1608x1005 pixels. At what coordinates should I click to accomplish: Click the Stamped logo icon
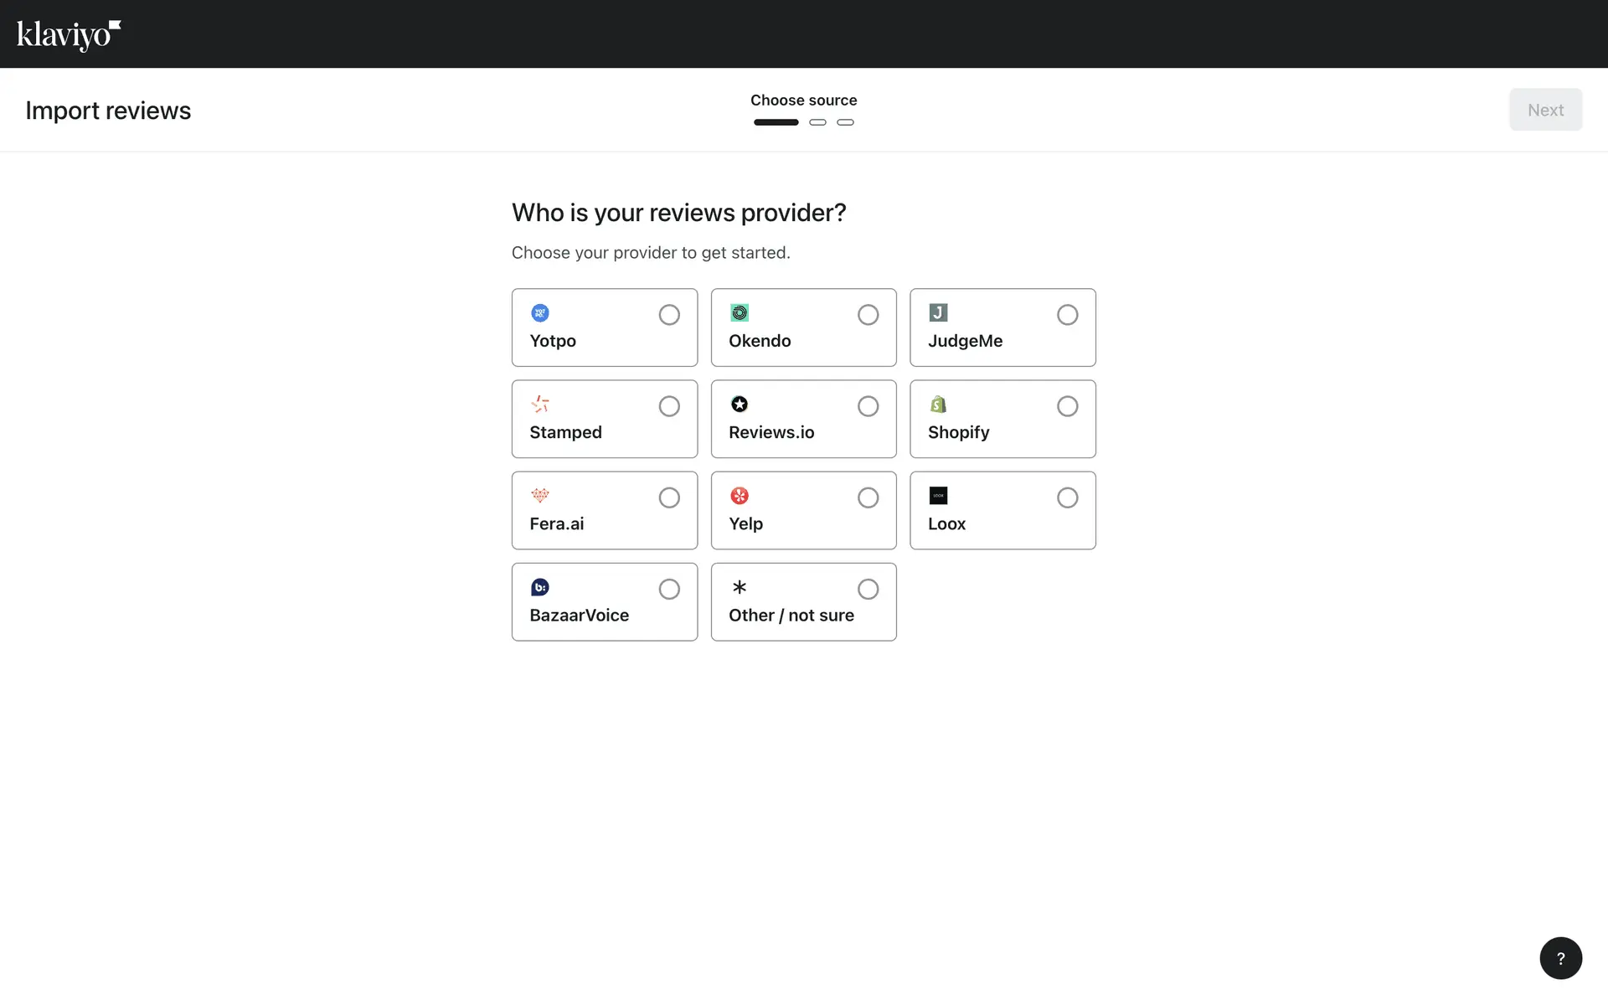pyautogui.click(x=540, y=405)
